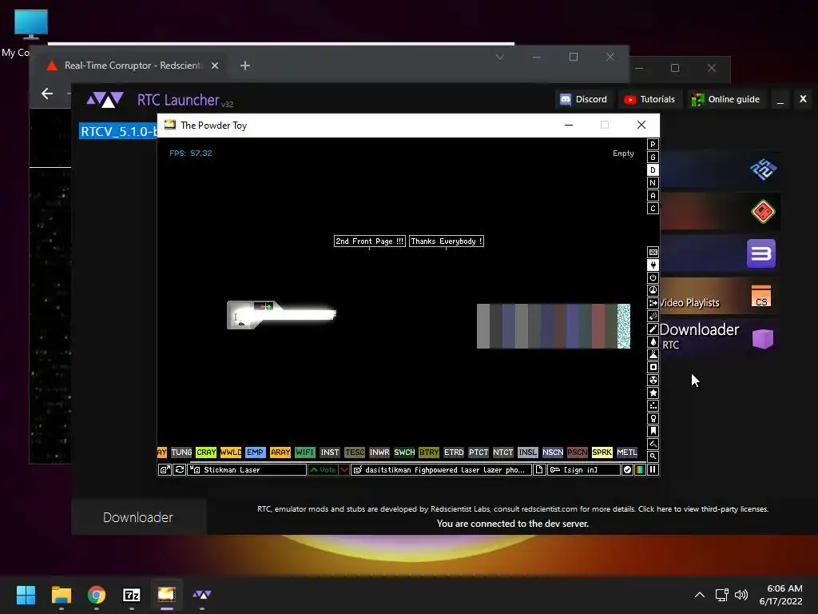Click the Stickman Laser save name field
Viewport: 818px width, 614px height.
pyautogui.click(x=248, y=470)
